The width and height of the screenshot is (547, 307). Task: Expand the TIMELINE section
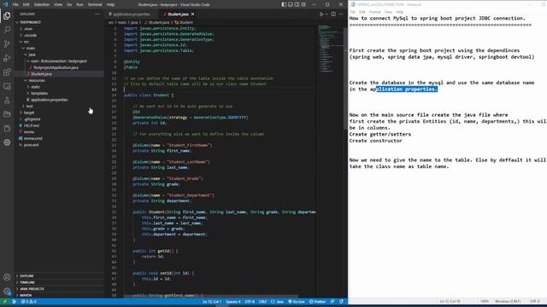pos(26,282)
